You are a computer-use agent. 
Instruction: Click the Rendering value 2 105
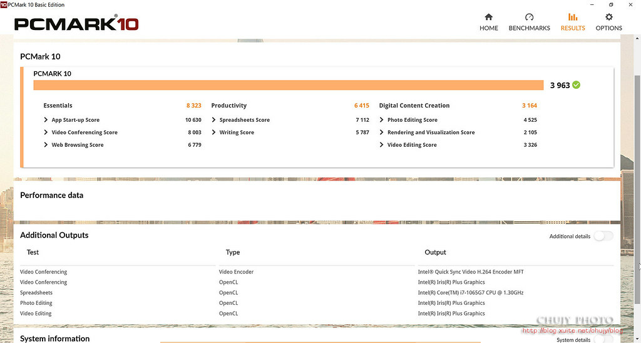pyautogui.click(x=530, y=132)
